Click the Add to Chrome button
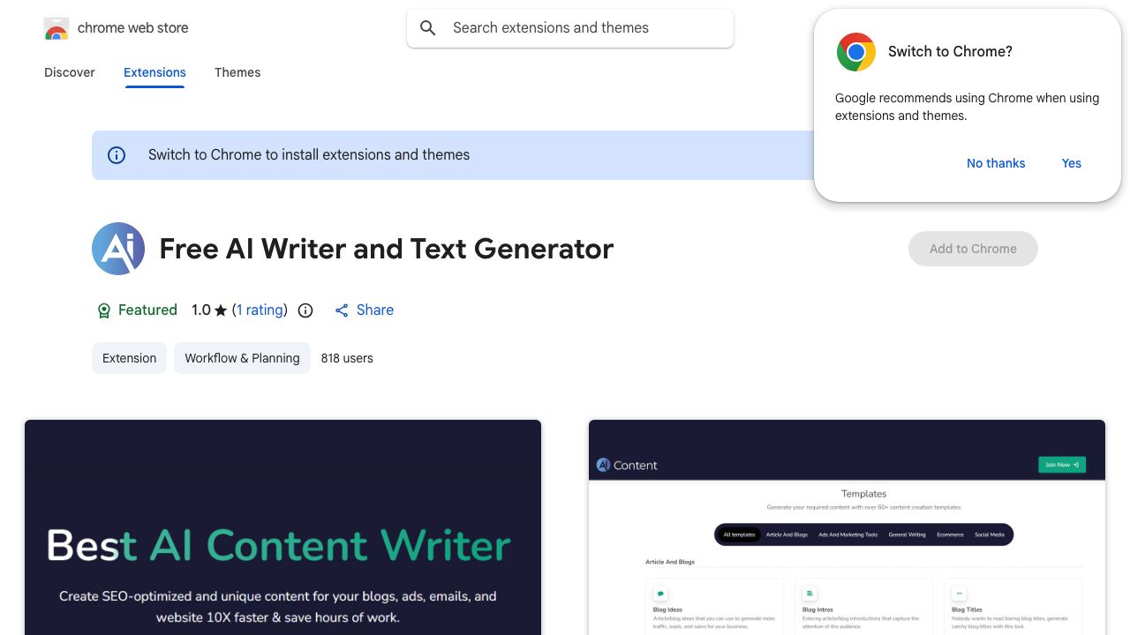 tap(973, 249)
